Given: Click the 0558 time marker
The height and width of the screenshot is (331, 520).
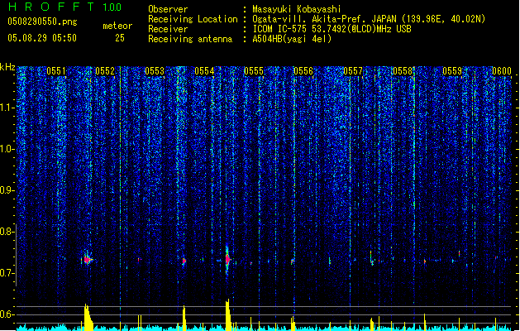Looking at the screenshot, I should (x=403, y=70).
